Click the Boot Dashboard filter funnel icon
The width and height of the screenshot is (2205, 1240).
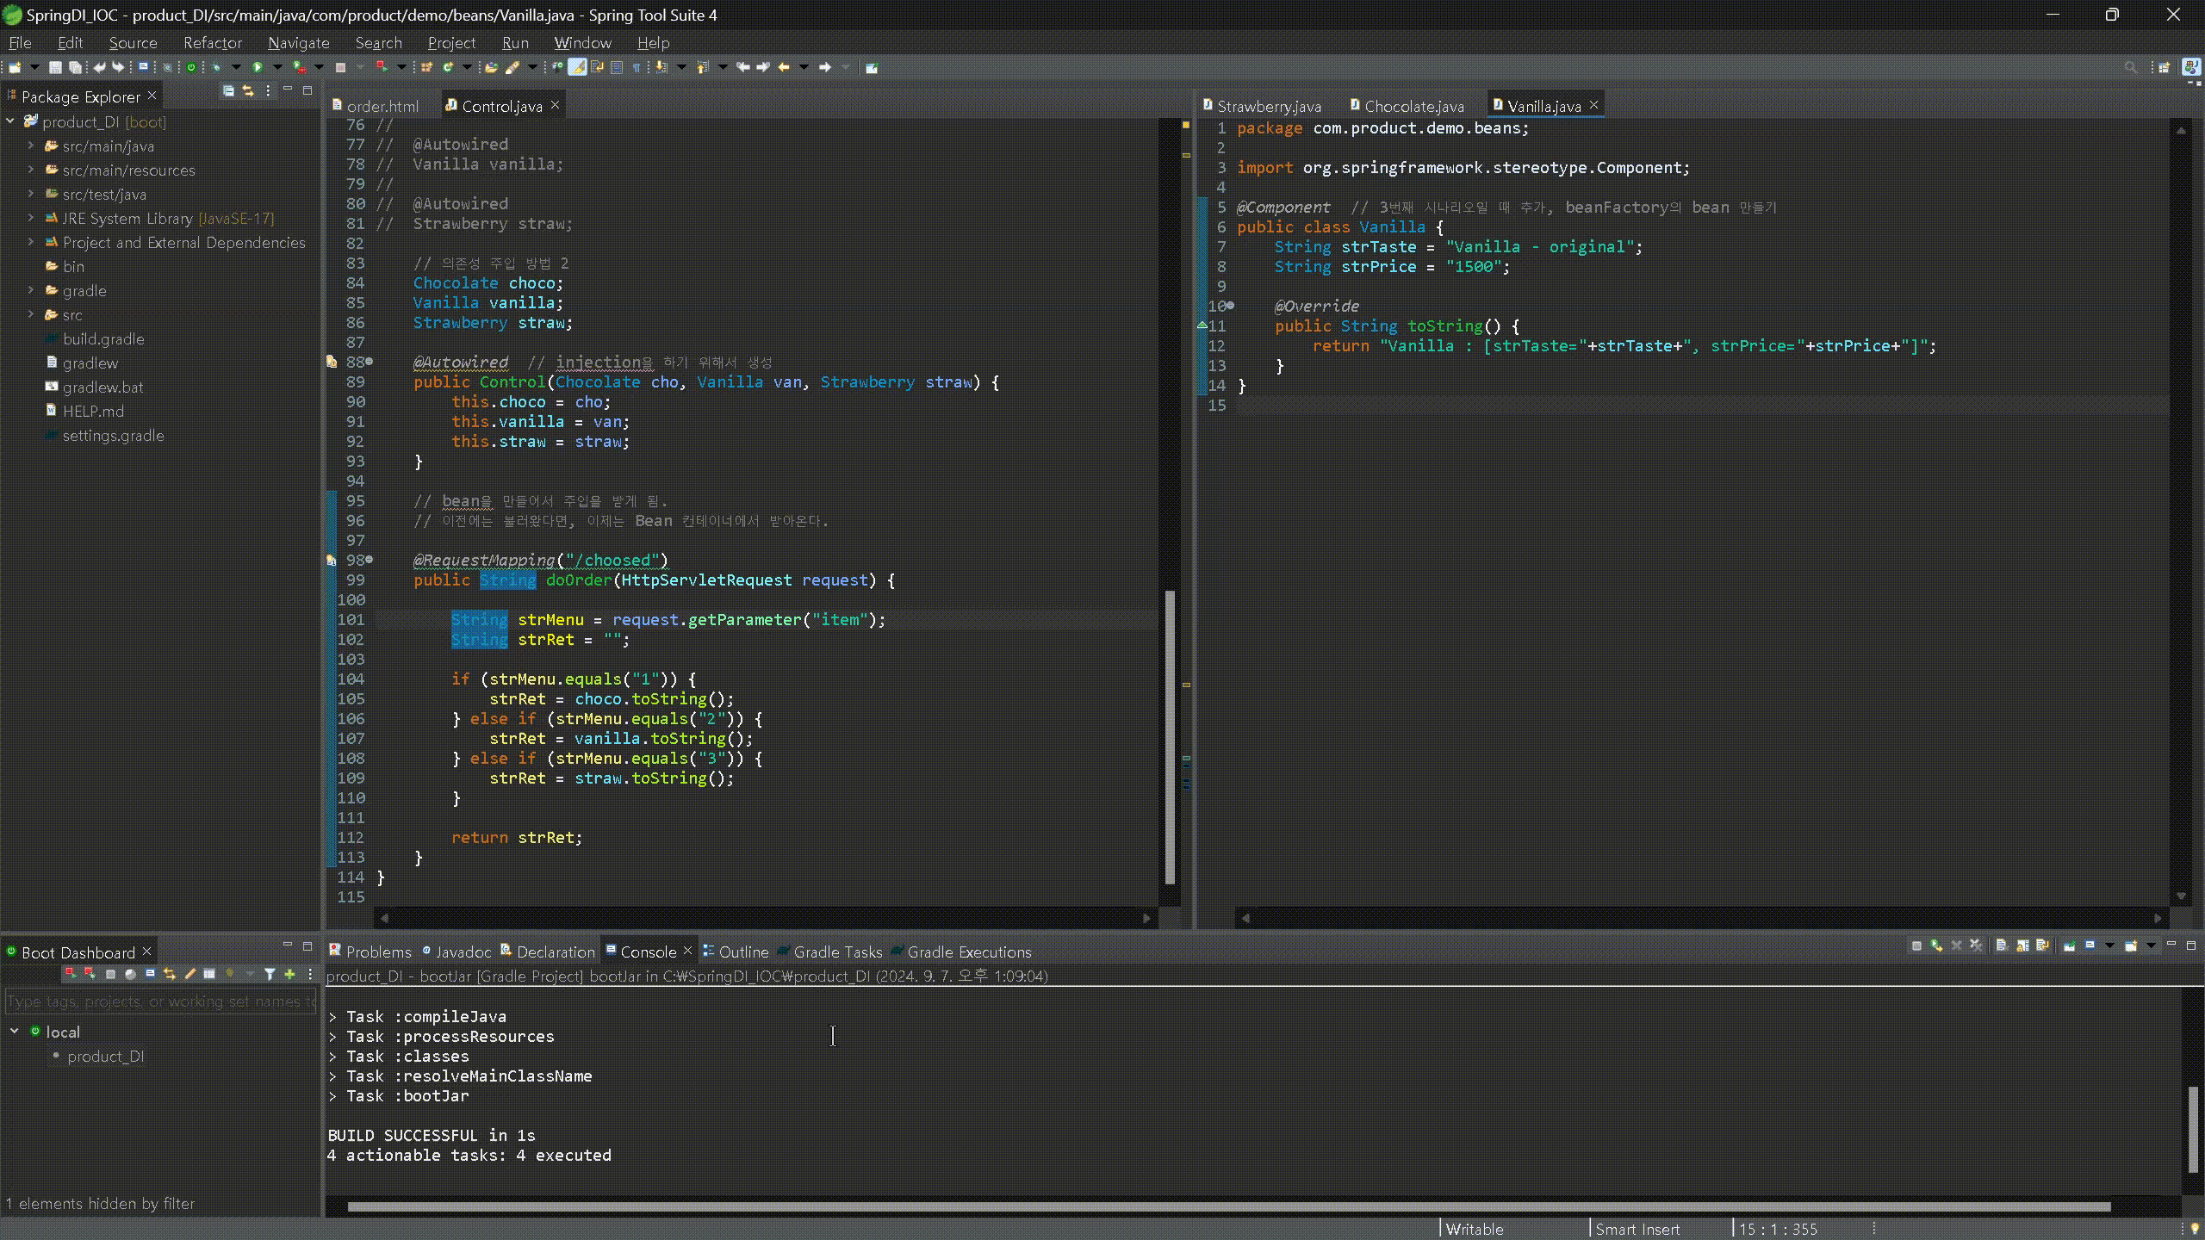tap(270, 974)
